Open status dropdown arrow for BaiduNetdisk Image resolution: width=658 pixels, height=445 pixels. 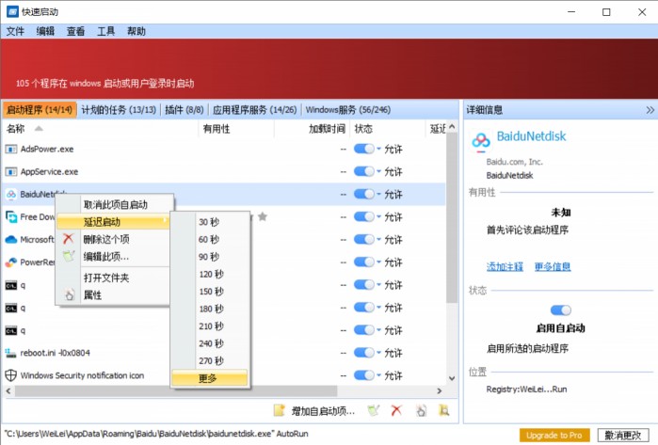(x=379, y=194)
